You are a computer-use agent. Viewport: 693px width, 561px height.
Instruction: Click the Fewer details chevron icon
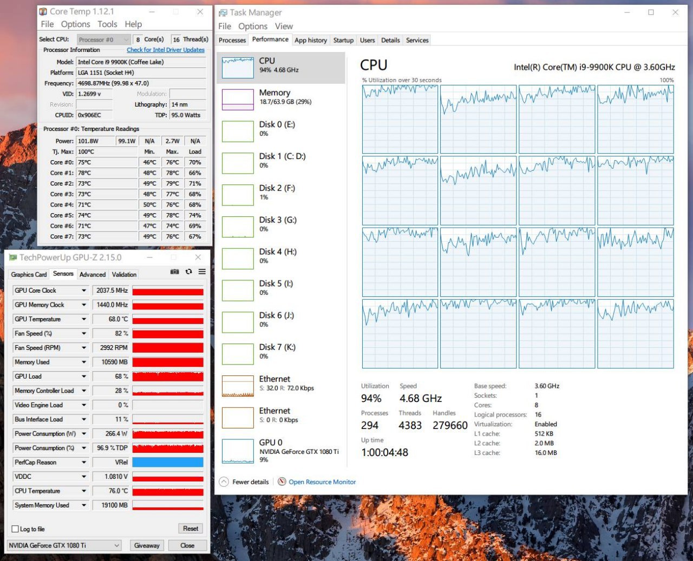click(x=224, y=481)
